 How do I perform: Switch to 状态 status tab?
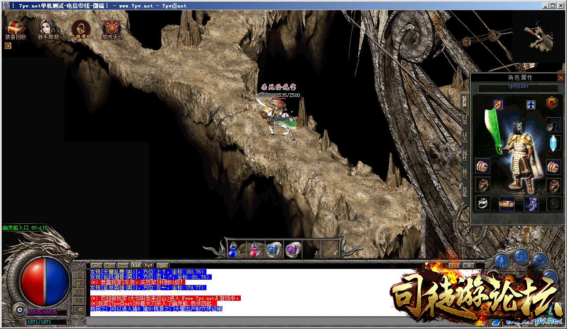[x=465, y=137]
